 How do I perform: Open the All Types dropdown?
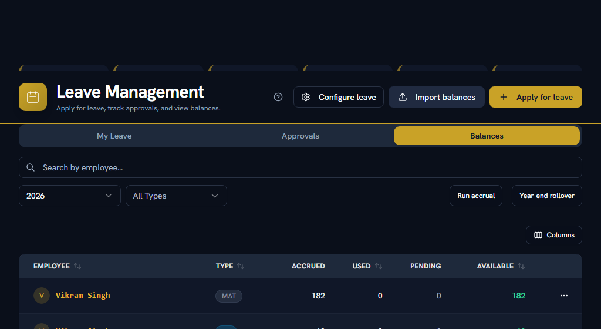(x=176, y=196)
